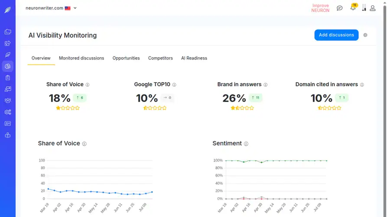Click info icon next to Brand in answers
The width and height of the screenshot is (387, 217).
[x=265, y=85]
